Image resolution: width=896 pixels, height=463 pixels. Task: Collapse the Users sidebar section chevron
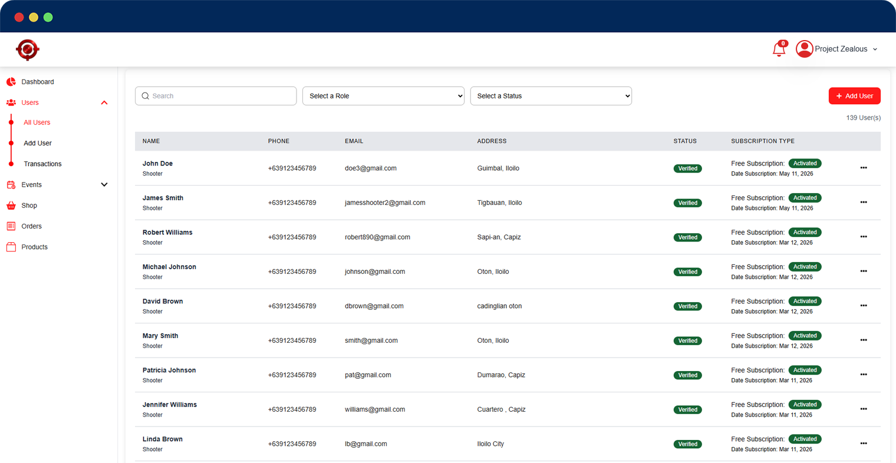pos(104,102)
